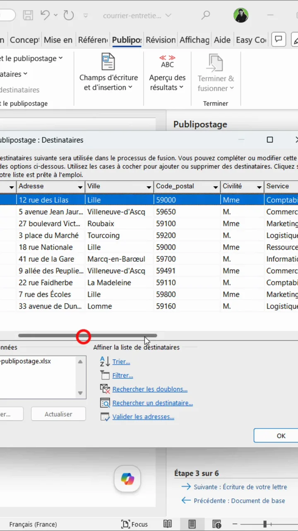Maximize the Destinataires dialog window
This screenshot has height=531, width=298.
tap(270, 140)
